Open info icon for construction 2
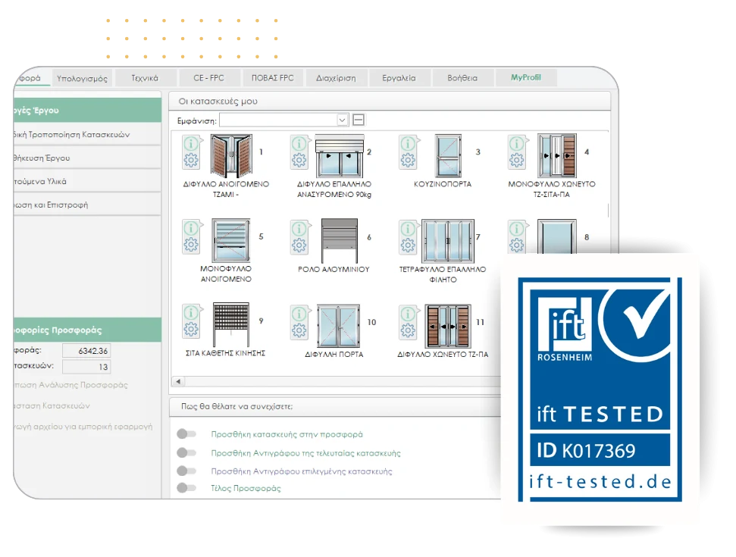This screenshot has height=557, width=736. coord(299,143)
